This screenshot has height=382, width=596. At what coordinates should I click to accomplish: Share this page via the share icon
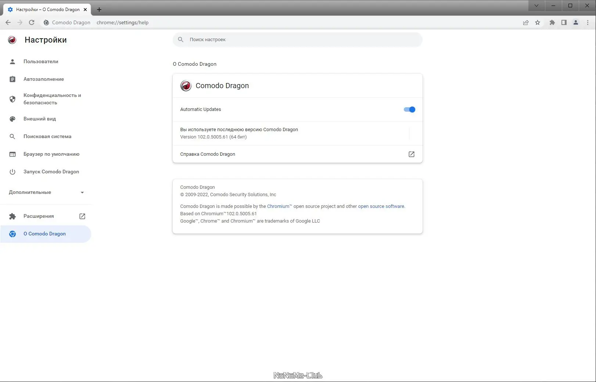click(526, 22)
